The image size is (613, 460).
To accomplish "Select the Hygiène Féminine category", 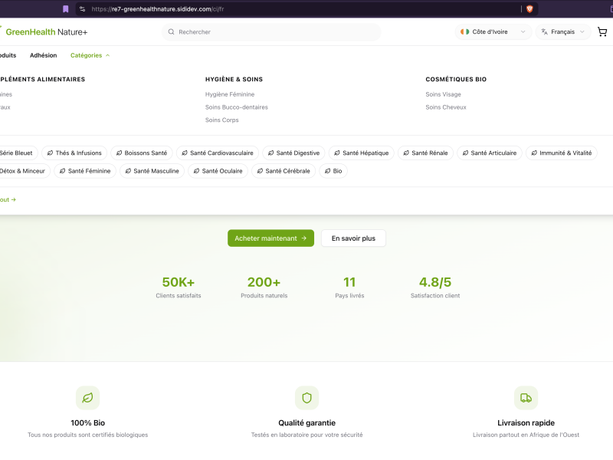I will click(230, 94).
